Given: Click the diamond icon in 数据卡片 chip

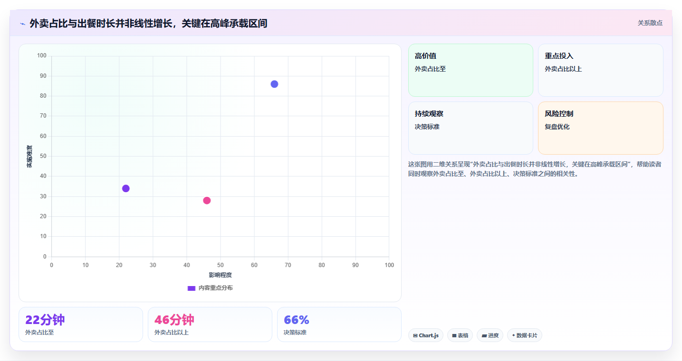Looking at the screenshot, I should [513, 335].
